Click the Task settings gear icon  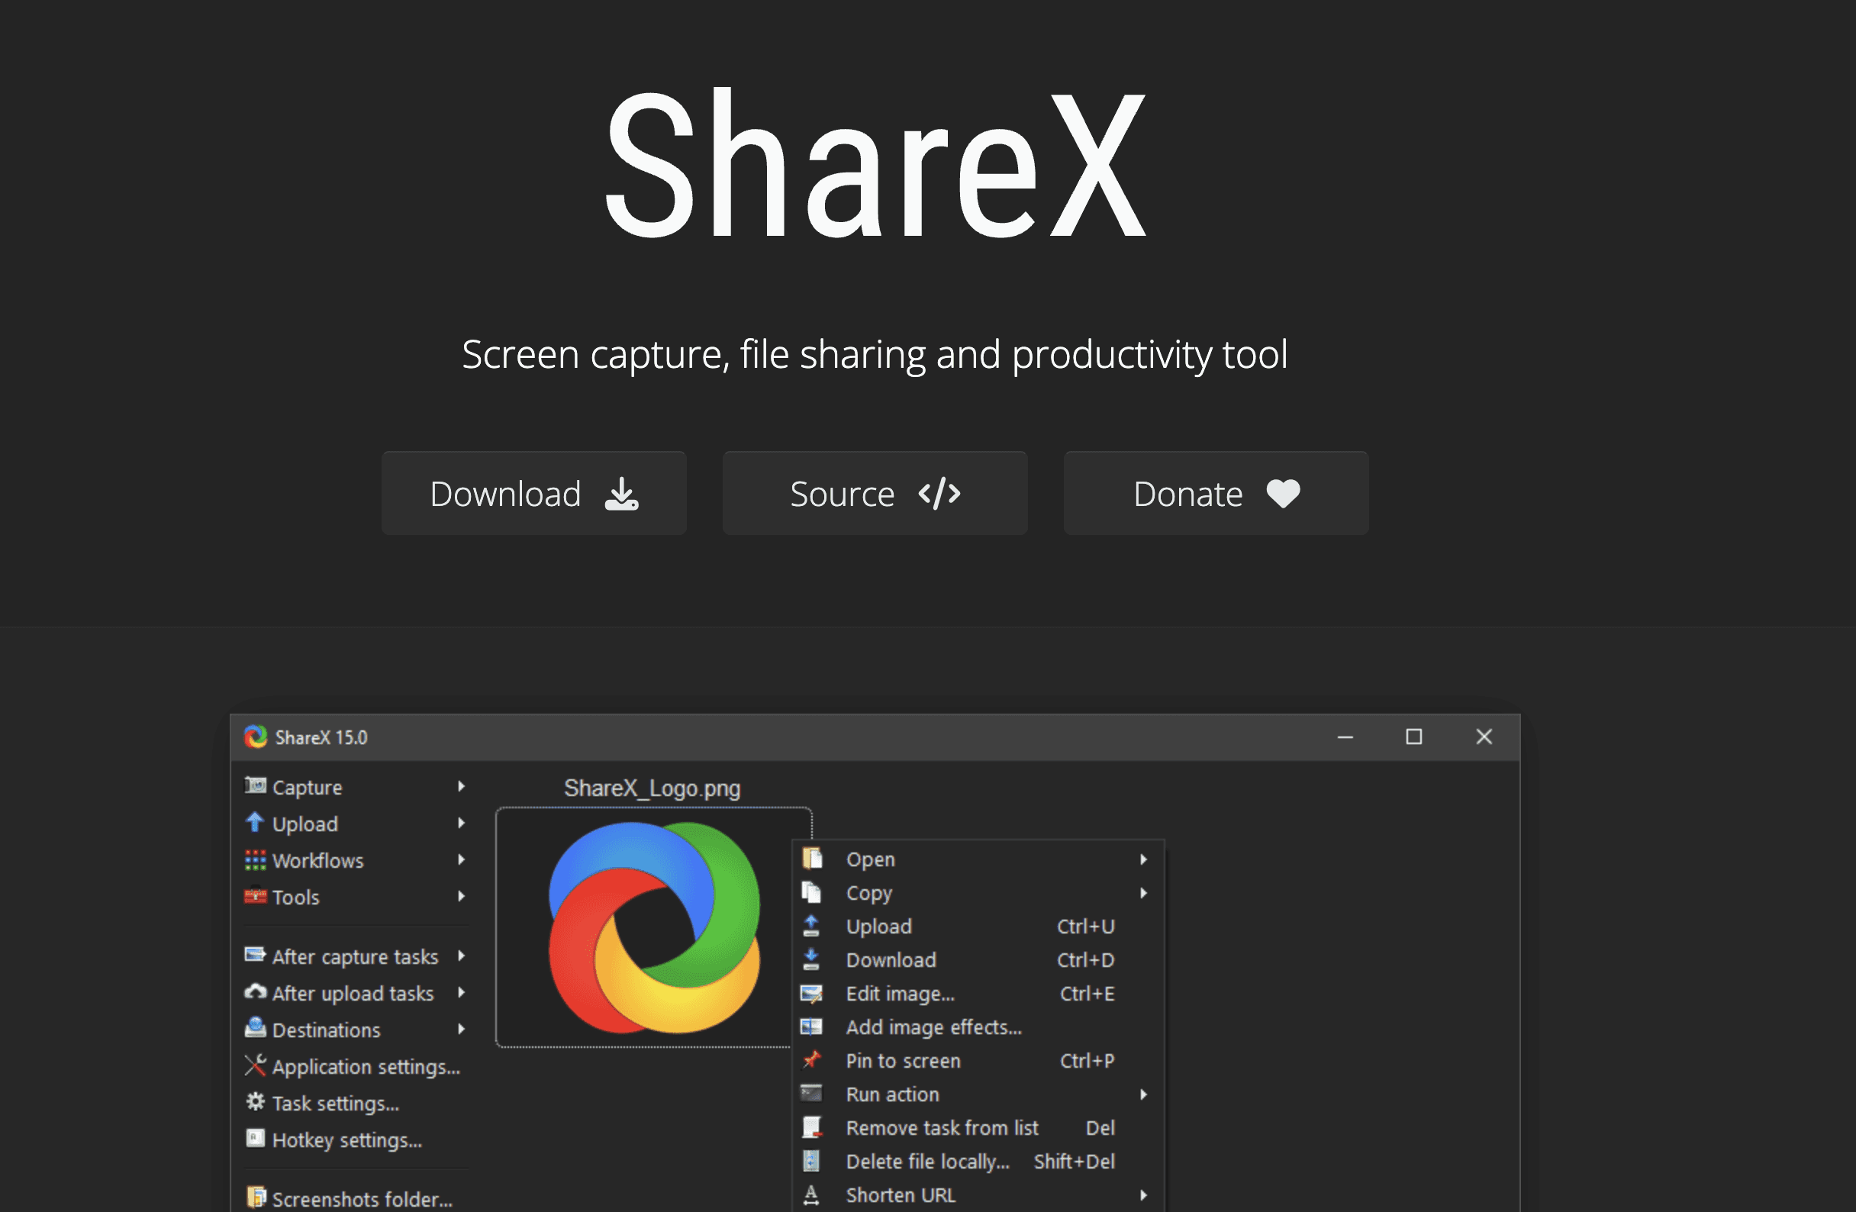[255, 1102]
